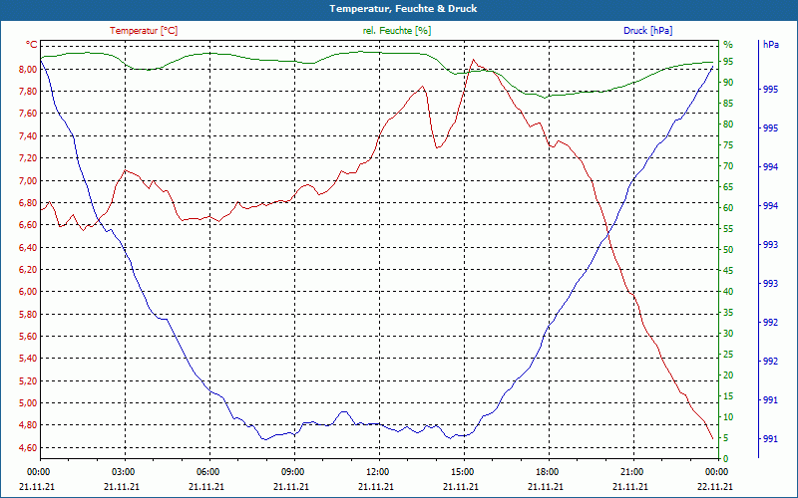Click the chart title Temperatur, Feuchte & Druck
The image size is (798, 498).
click(x=403, y=9)
